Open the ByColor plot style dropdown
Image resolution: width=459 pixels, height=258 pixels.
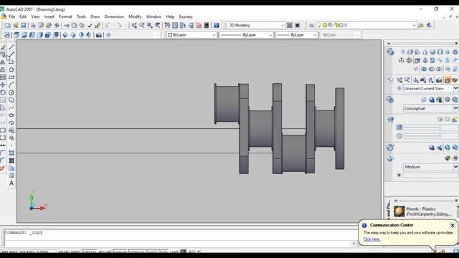tap(341, 35)
